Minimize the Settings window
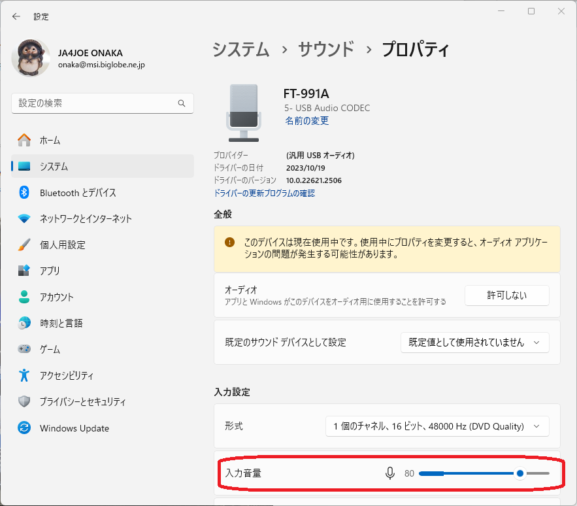 (x=501, y=11)
